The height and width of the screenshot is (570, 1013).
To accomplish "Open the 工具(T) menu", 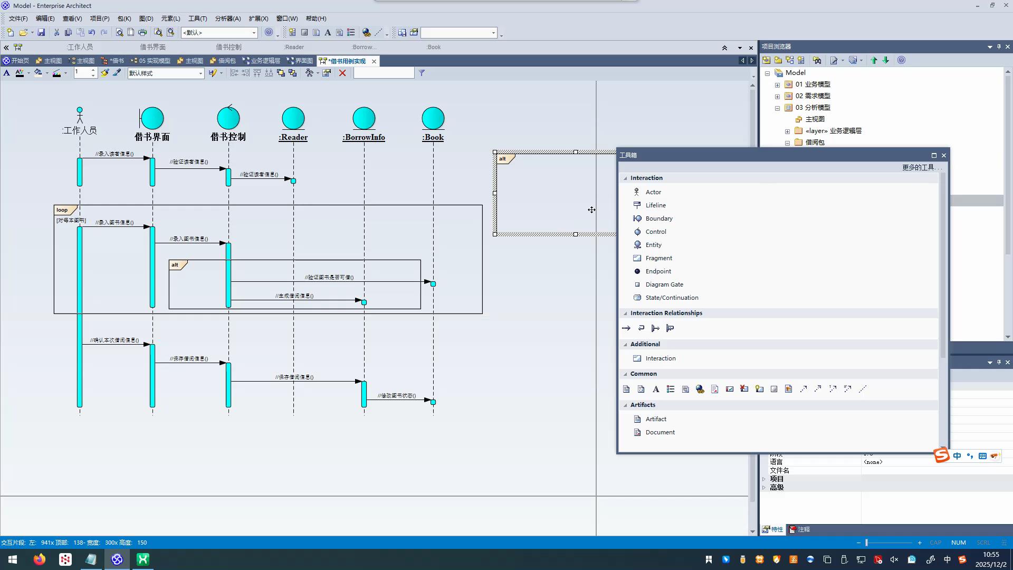I will tap(197, 18).
